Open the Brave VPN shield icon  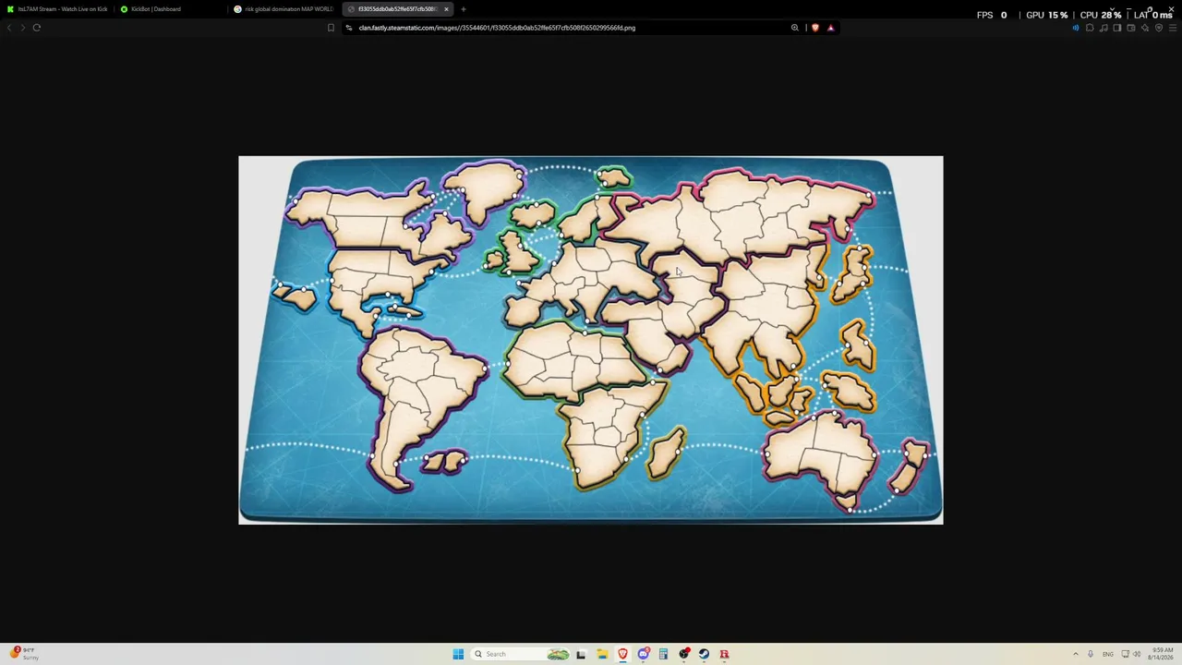click(1159, 28)
